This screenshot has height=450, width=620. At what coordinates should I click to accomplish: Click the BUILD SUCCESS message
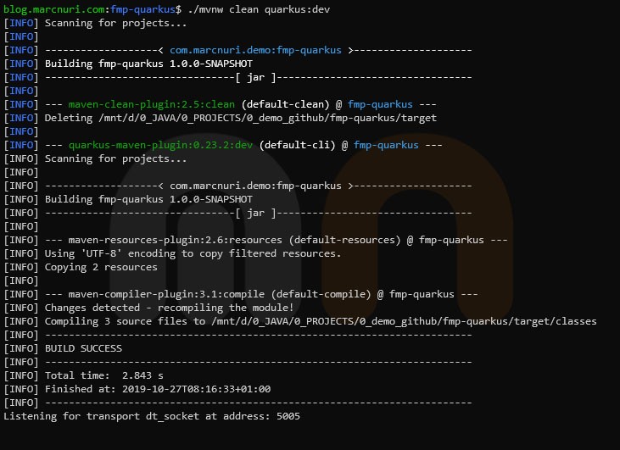tap(83, 348)
